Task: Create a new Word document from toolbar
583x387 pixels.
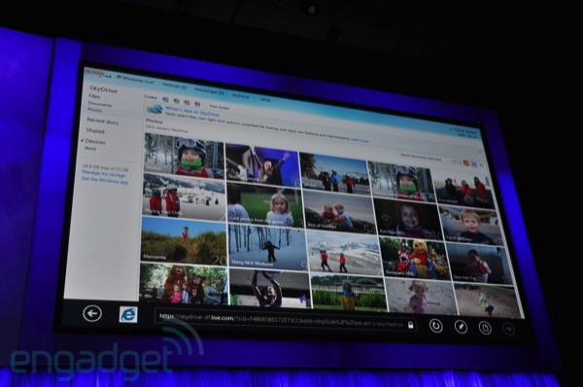Action: point(165,100)
